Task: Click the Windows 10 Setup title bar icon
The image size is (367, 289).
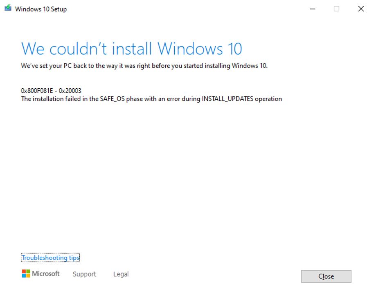Action: click(x=8, y=8)
